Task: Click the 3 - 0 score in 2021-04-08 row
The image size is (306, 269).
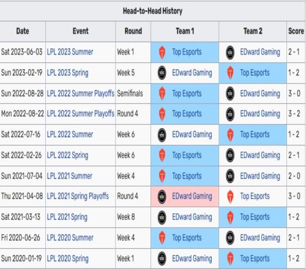Action: [x=294, y=196]
